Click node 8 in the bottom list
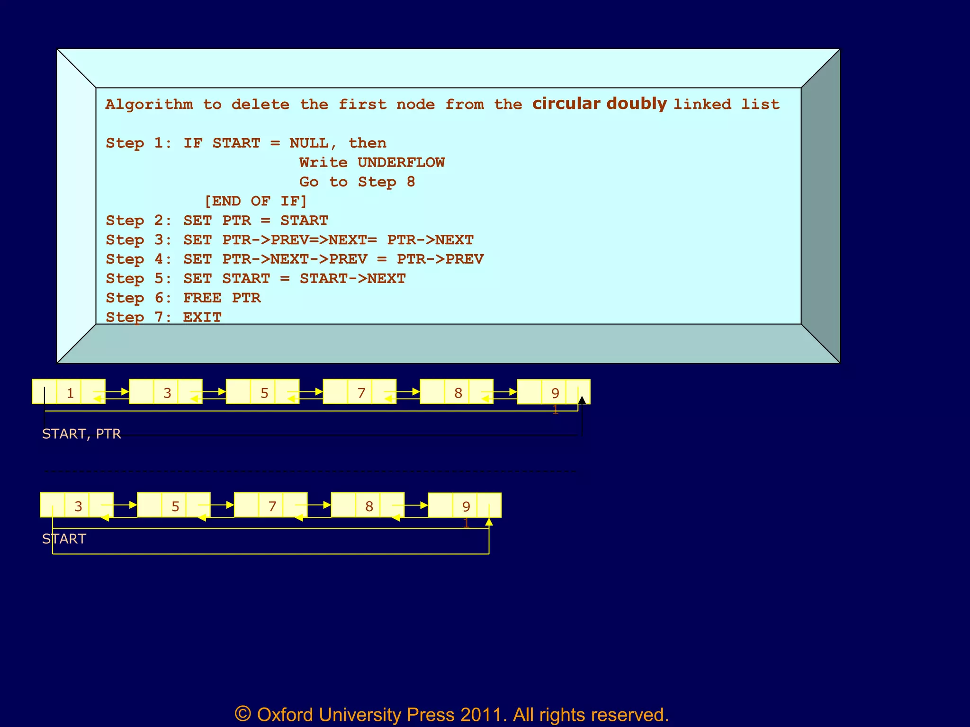 click(368, 505)
